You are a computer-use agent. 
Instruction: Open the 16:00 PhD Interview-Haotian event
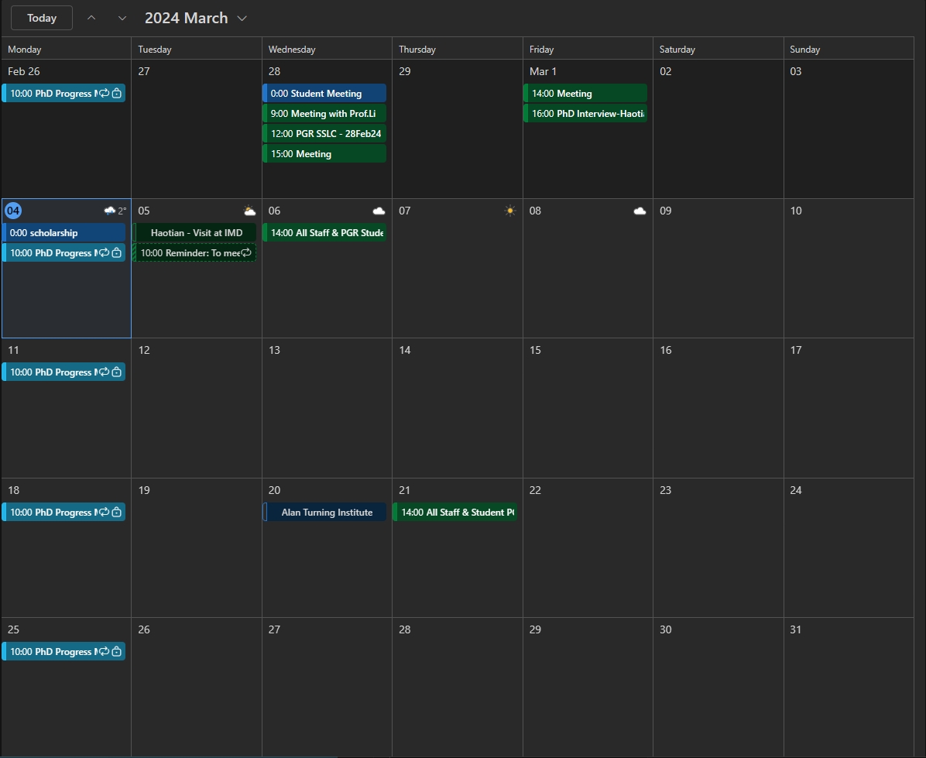586,113
